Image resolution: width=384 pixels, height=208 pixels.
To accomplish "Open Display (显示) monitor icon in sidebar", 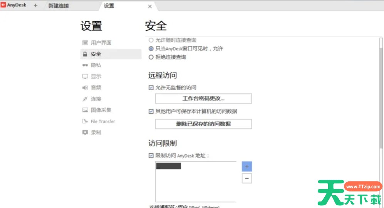I will (85, 77).
